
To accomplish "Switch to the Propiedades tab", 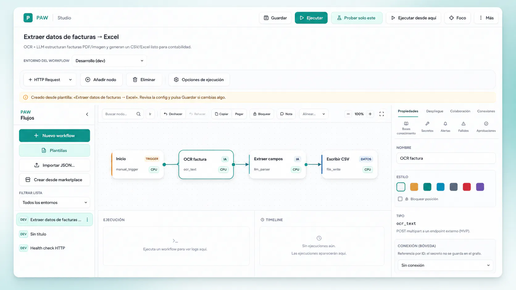I will click(408, 111).
